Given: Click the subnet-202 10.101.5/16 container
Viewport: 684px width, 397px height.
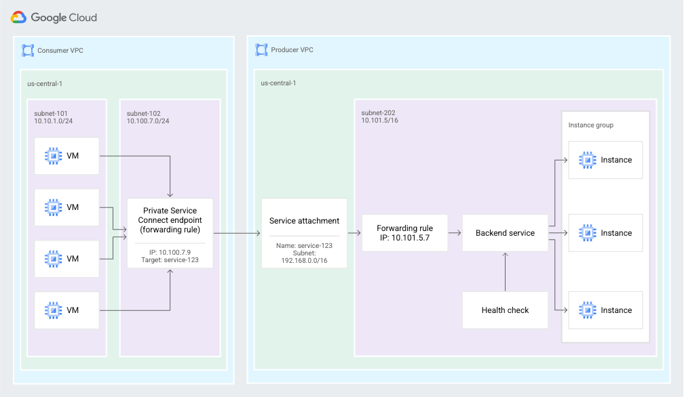Looking at the screenshot, I should pos(380,116).
